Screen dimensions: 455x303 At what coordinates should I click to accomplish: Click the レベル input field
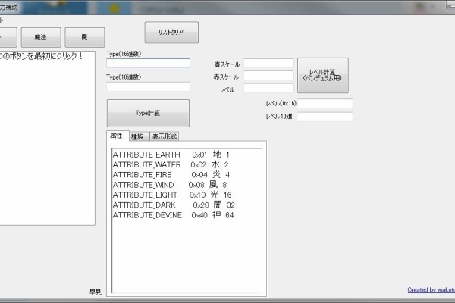point(268,89)
